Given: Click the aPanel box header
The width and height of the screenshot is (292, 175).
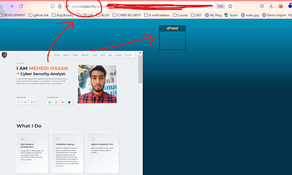Looking at the screenshot, I should point(172,28).
